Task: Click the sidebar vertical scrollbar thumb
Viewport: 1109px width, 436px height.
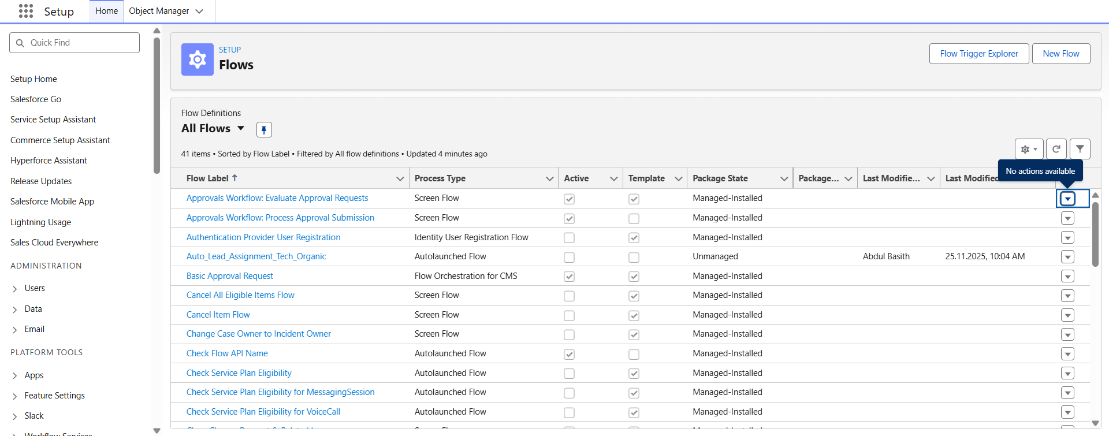Action: 157,106
